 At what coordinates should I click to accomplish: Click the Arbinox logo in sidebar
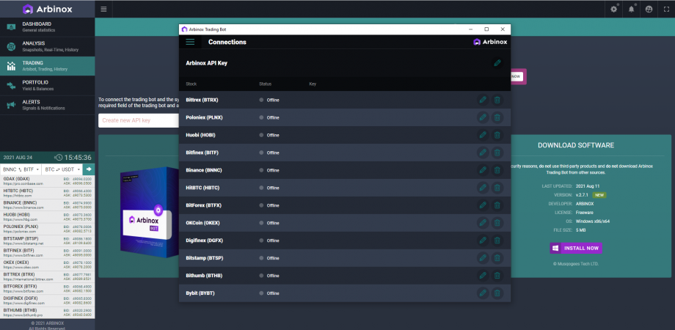[x=48, y=9]
